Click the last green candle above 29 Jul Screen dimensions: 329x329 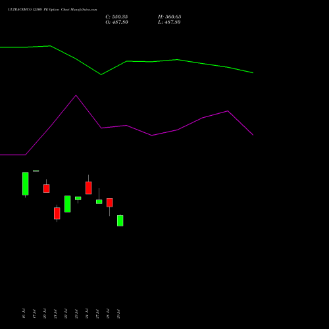(x=120, y=220)
